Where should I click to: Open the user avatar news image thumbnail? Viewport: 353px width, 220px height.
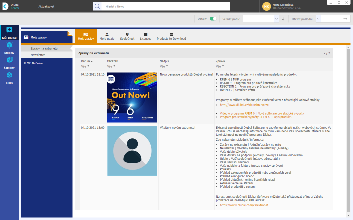(132, 151)
